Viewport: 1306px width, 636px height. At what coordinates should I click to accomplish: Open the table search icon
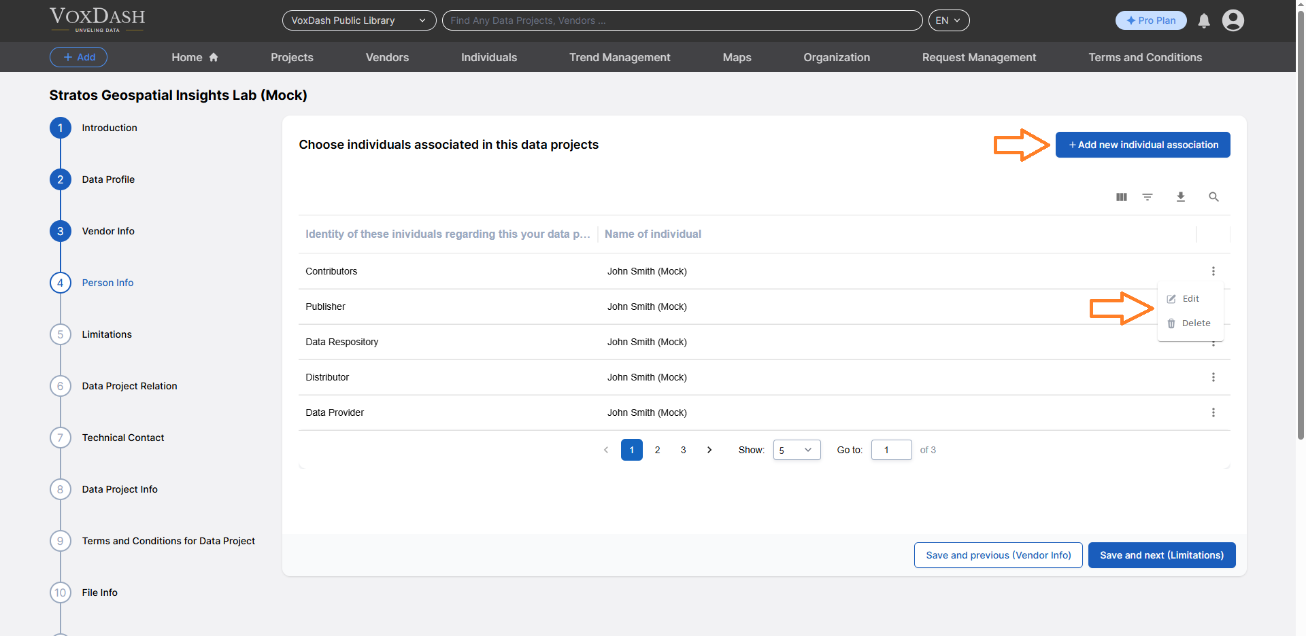coord(1214,197)
